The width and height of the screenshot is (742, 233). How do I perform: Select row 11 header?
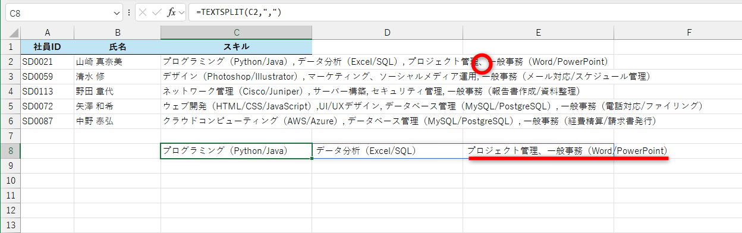point(10,196)
